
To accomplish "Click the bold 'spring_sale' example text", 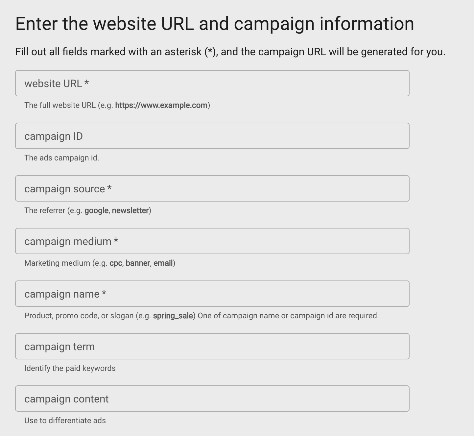I will tap(173, 316).
